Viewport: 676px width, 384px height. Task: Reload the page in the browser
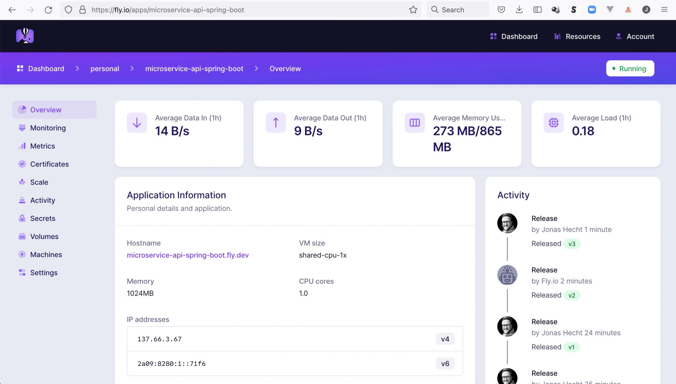[x=49, y=10]
